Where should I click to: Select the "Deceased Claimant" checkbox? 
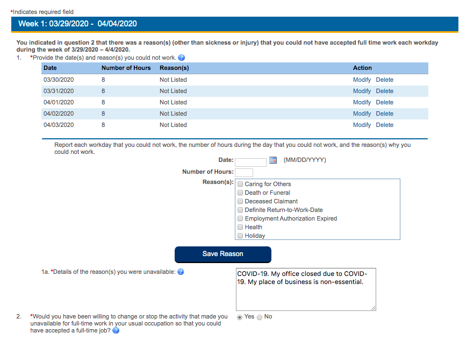(x=240, y=201)
